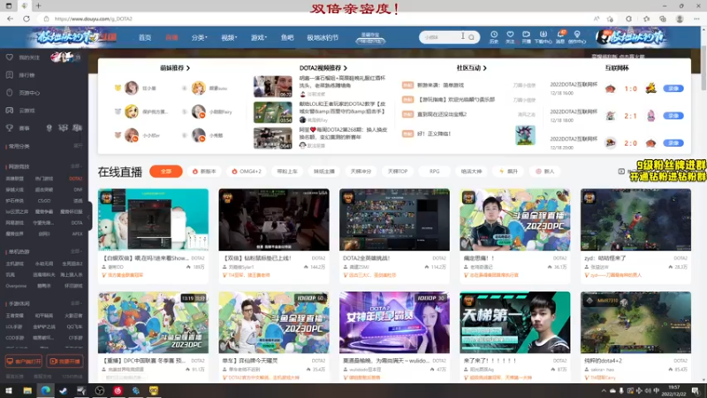Click 录像 button for 2:1 match
Screen dimensions: 707x398
673,116
